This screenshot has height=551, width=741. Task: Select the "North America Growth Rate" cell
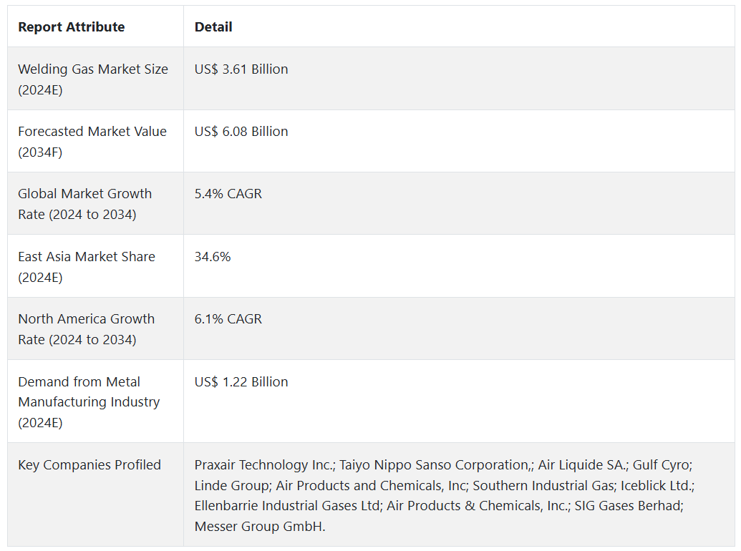(87, 329)
